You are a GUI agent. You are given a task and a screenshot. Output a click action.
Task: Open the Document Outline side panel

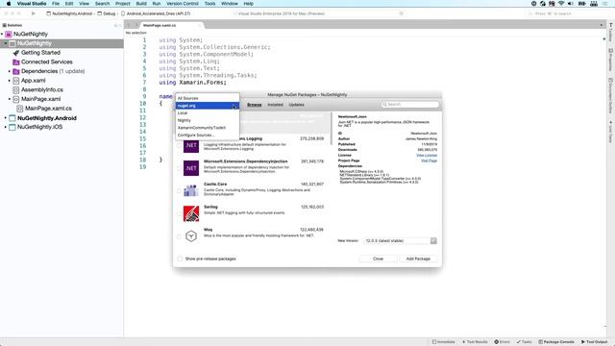coord(611,95)
